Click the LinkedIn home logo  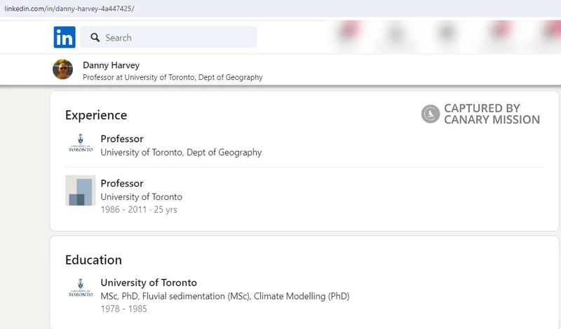pos(65,37)
